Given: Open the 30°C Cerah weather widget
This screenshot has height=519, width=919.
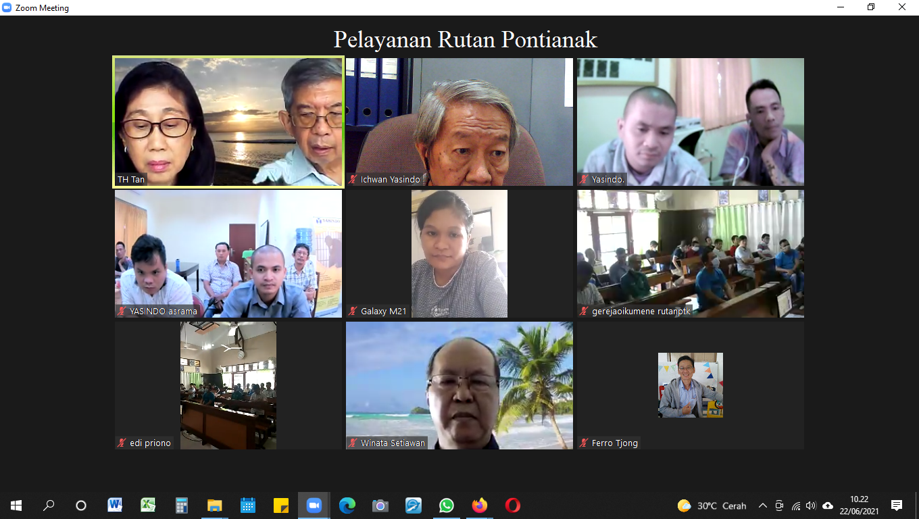Looking at the screenshot, I should [x=712, y=505].
